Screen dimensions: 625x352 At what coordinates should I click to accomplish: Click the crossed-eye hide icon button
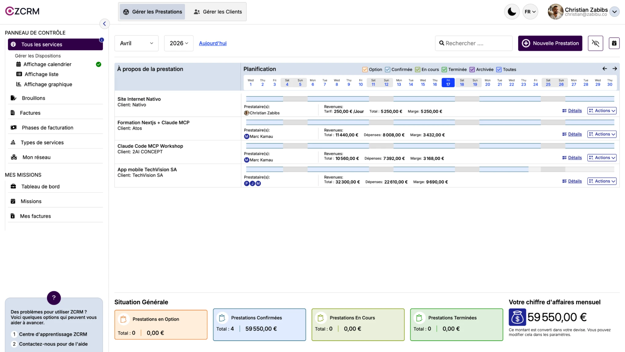point(595,43)
